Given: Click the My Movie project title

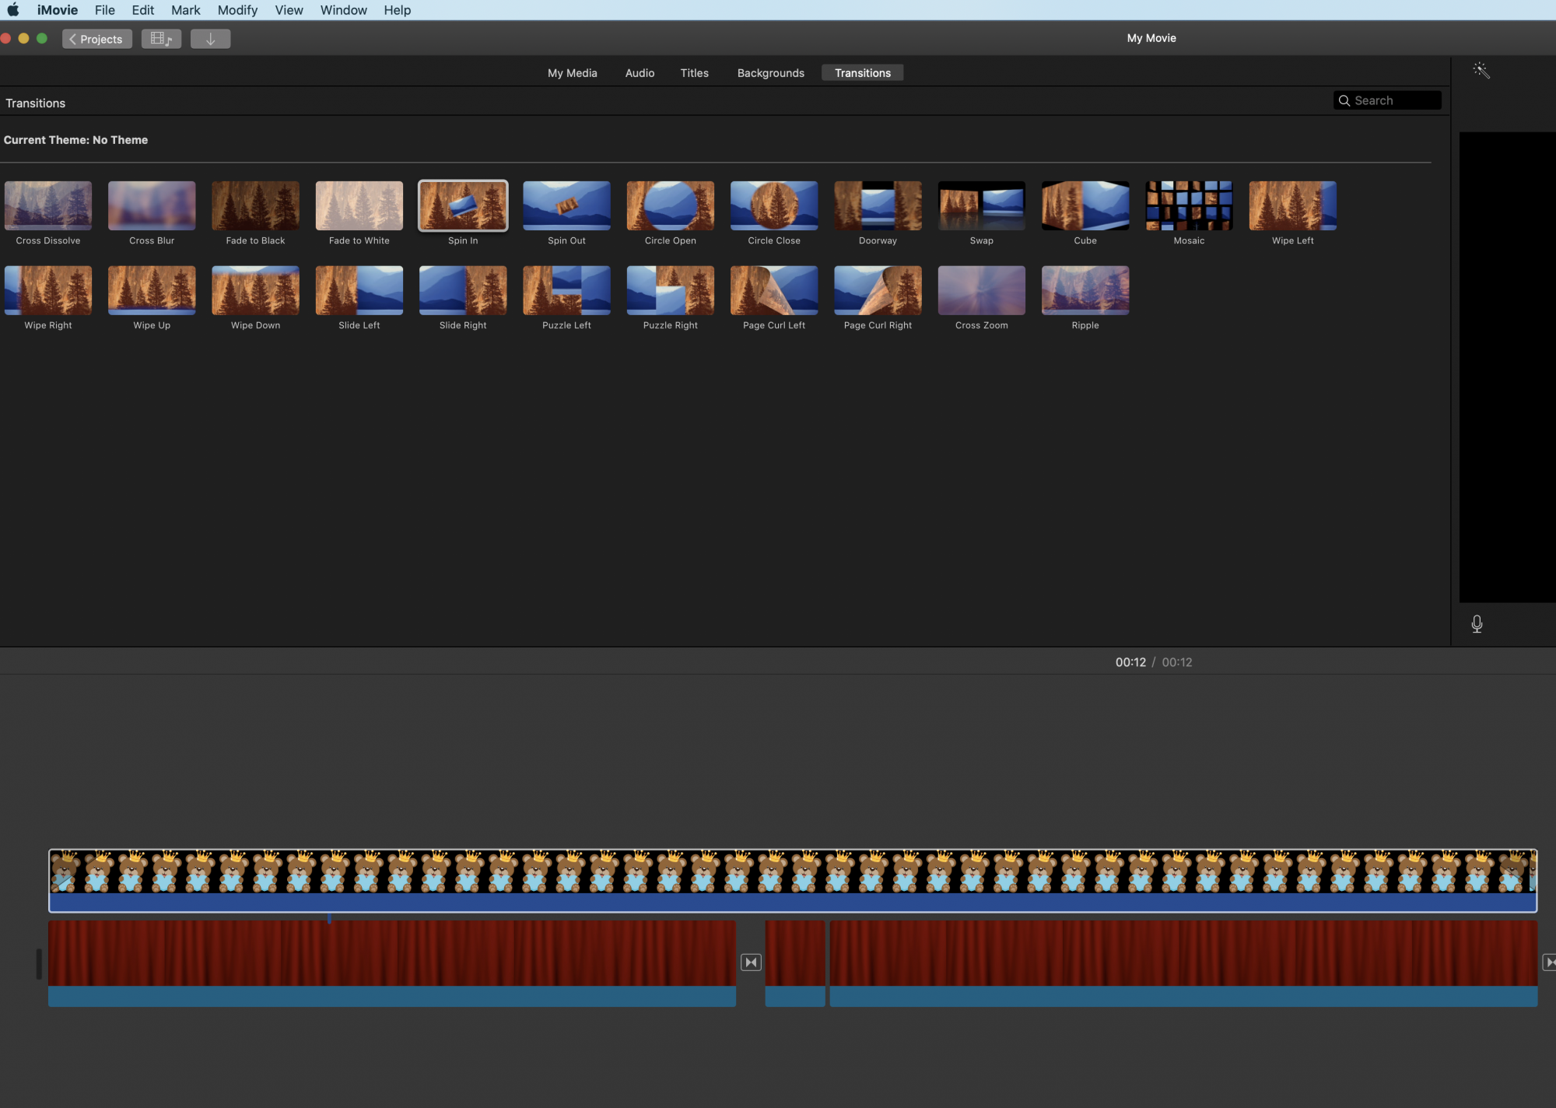Looking at the screenshot, I should (1151, 38).
